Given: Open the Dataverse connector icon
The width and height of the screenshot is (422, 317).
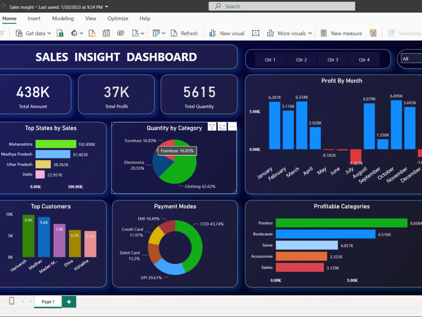Looking at the screenshot, I should [121, 33].
